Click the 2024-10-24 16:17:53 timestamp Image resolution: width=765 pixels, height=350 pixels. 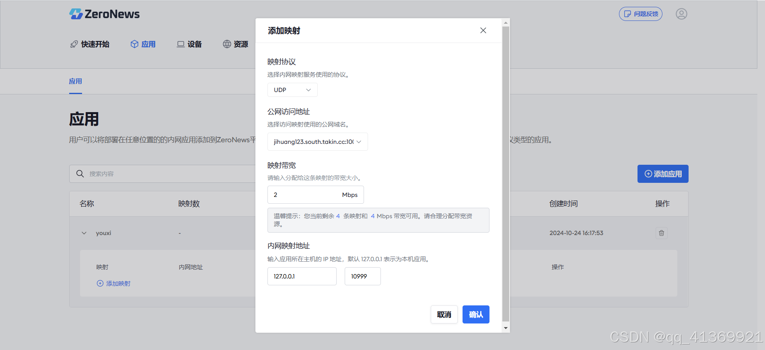pyautogui.click(x=576, y=233)
